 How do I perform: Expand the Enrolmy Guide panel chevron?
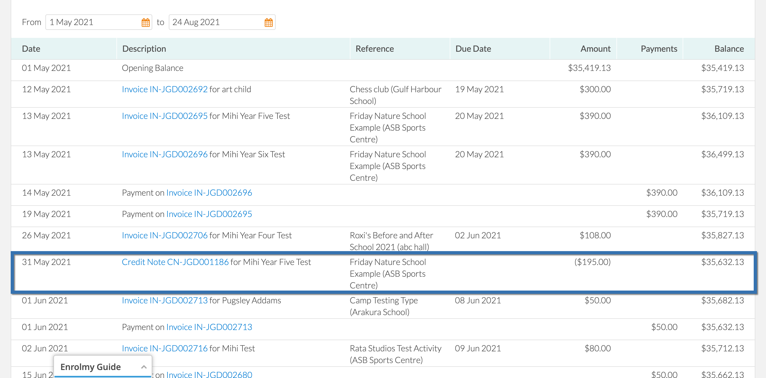pyautogui.click(x=144, y=367)
